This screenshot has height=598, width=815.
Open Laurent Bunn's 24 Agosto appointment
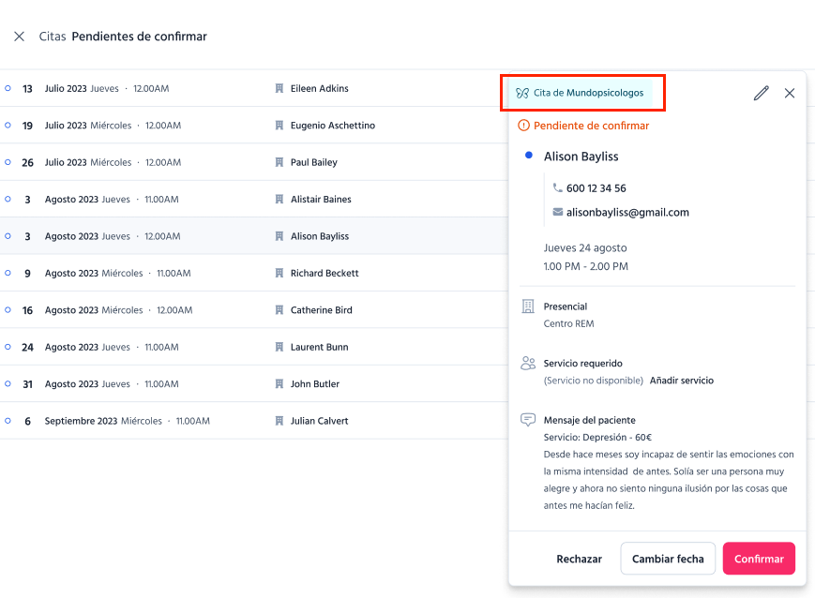254,347
